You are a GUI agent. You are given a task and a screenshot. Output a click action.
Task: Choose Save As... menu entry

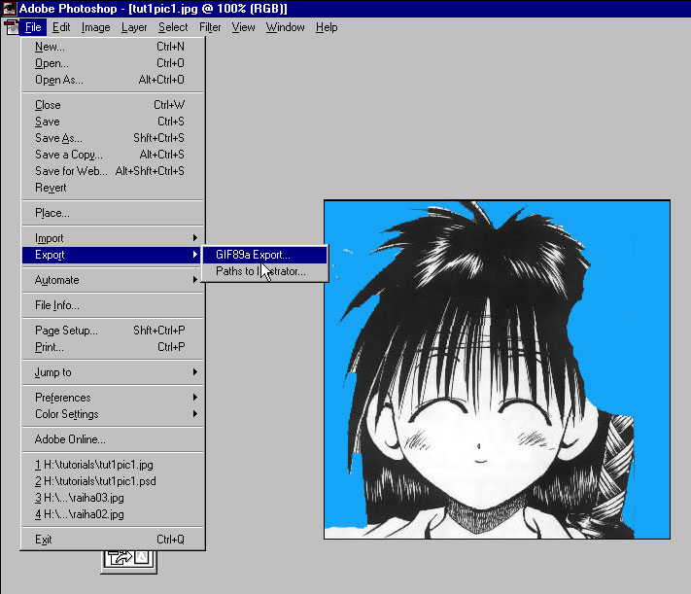click(114, 138)
